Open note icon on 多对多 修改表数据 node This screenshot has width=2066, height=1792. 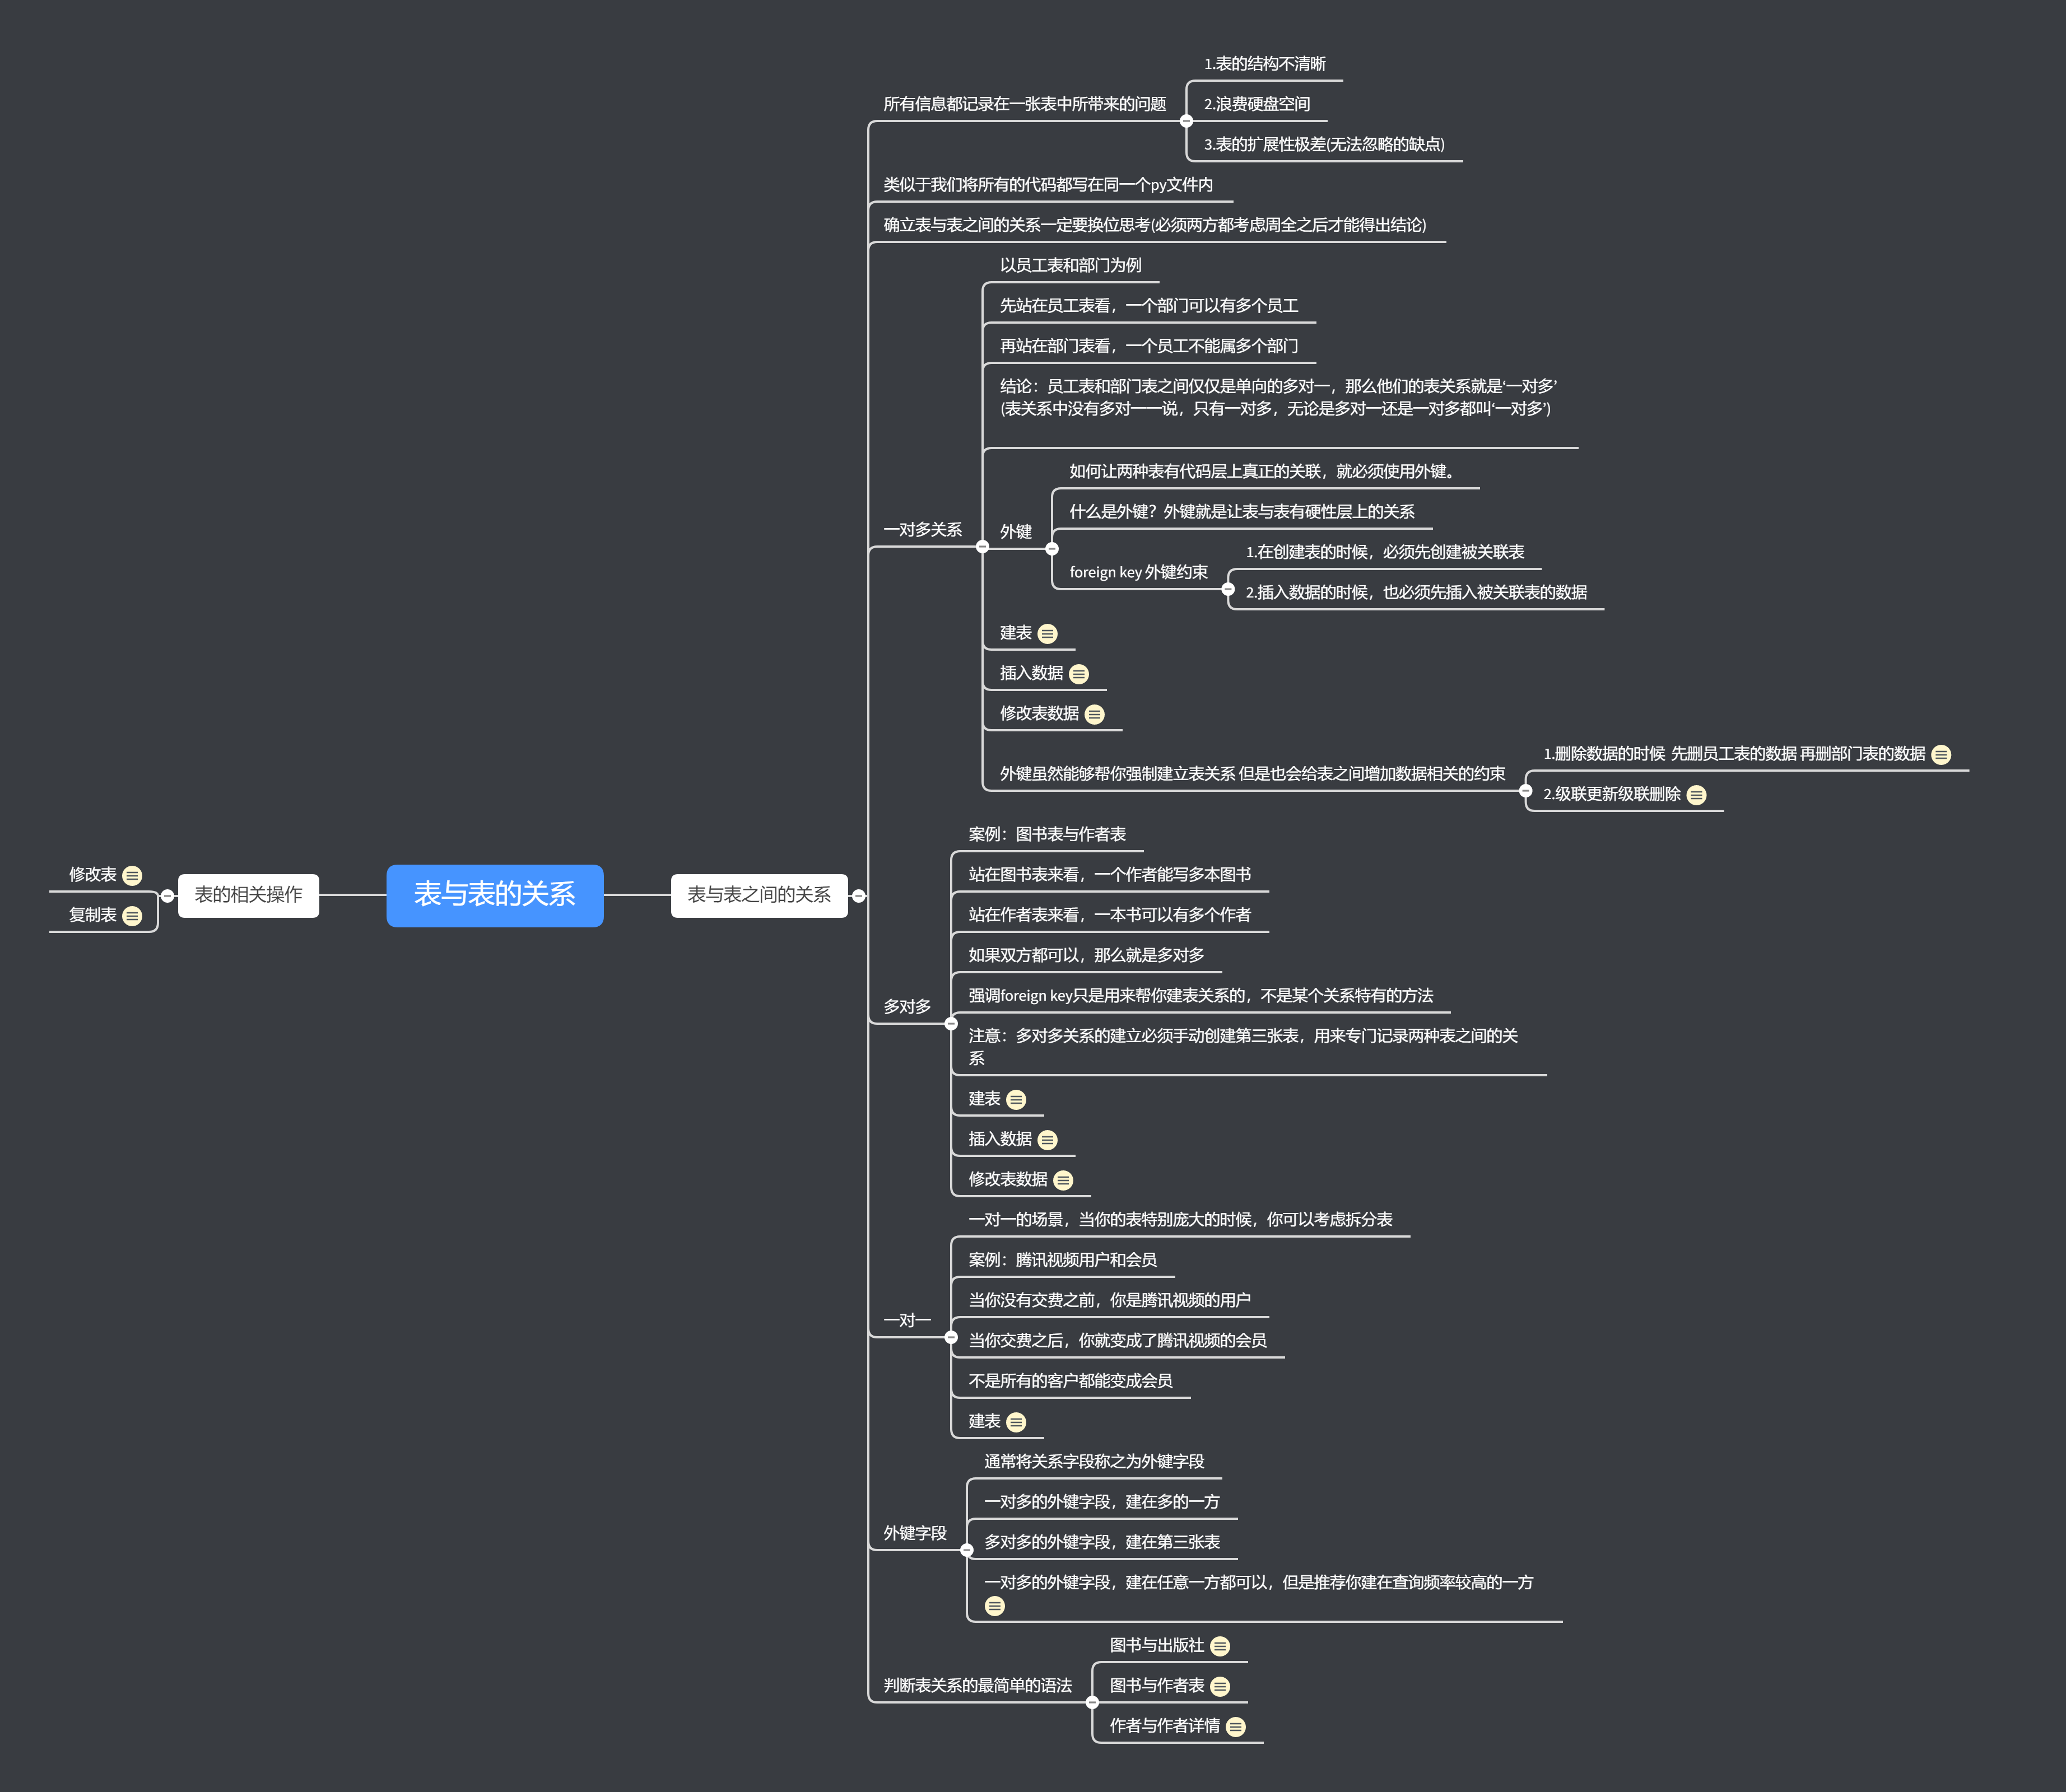1063,1180
